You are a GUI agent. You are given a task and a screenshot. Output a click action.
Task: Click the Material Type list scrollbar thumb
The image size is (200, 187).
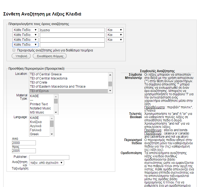click(56, 101)
